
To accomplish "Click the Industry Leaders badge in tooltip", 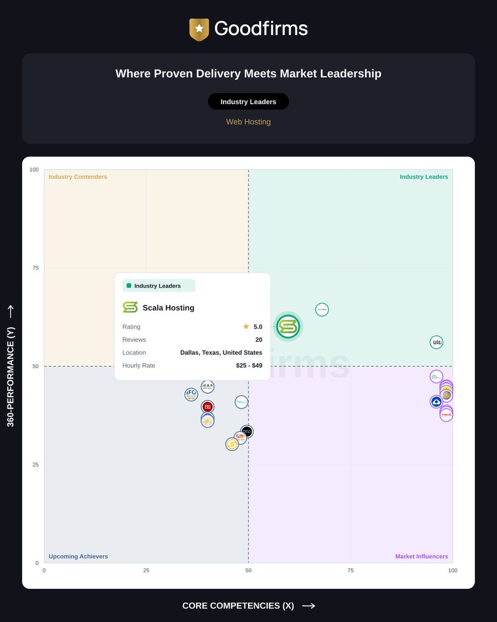I will [x=159, y=286].
